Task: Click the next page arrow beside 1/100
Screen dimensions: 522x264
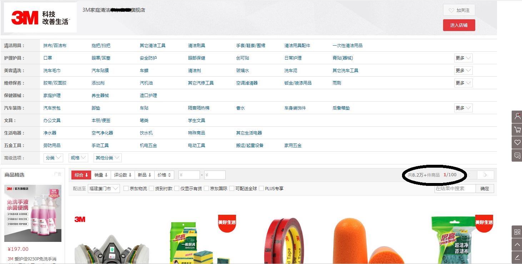Action: [485, 175]
